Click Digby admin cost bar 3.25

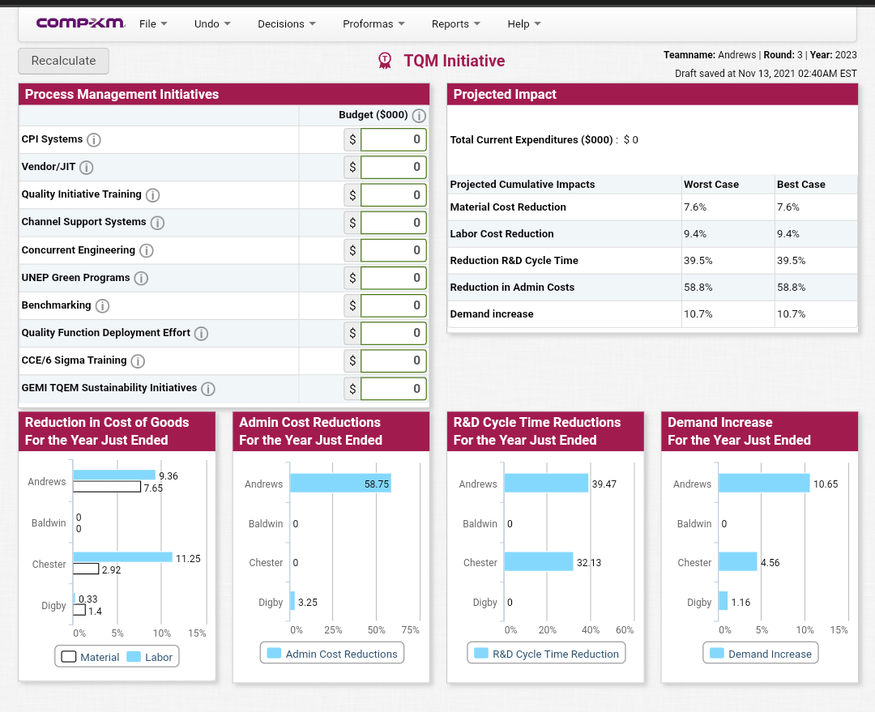292,601
